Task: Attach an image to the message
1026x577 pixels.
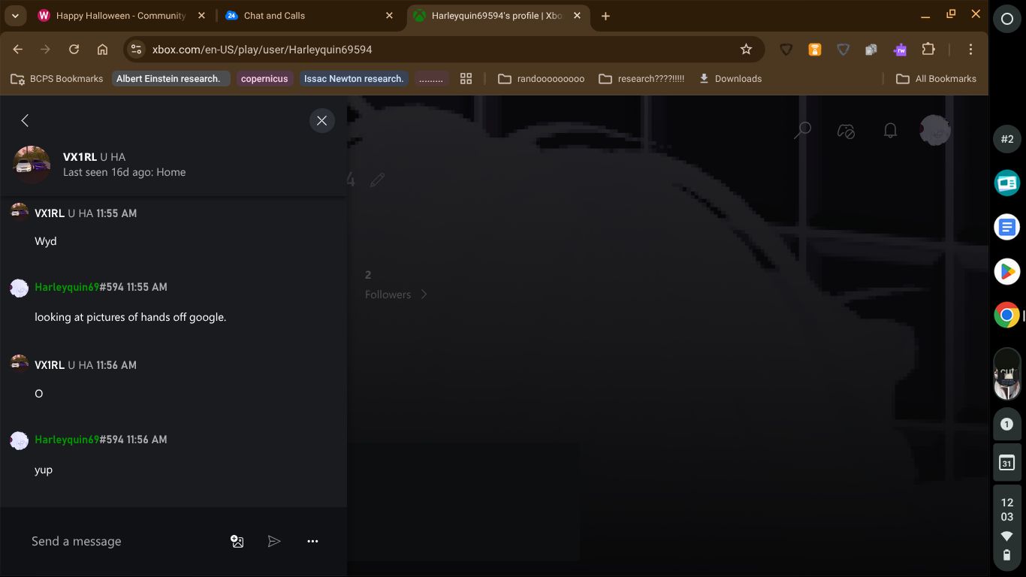Action: point(237,541)
